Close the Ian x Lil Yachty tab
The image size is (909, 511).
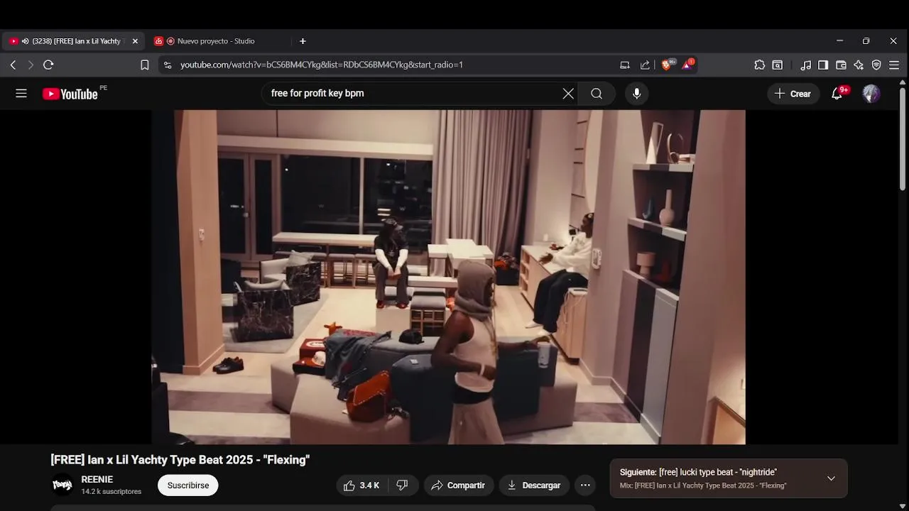tap(135, 41)
